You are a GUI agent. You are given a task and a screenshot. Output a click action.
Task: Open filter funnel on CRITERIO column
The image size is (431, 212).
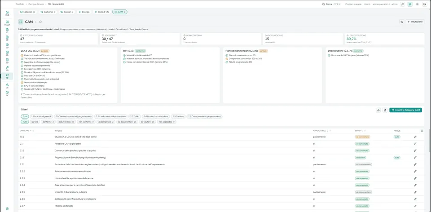tap(33, 131)
